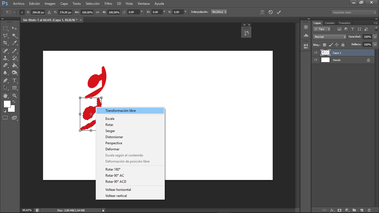Select the Hand tool

(5, 96)
